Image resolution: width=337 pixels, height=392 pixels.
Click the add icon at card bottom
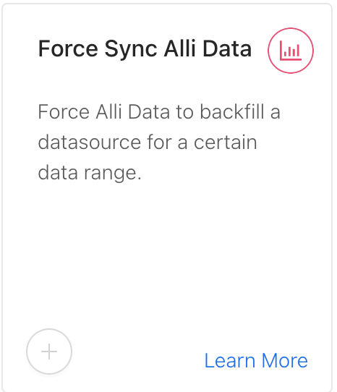click(49, 351)
